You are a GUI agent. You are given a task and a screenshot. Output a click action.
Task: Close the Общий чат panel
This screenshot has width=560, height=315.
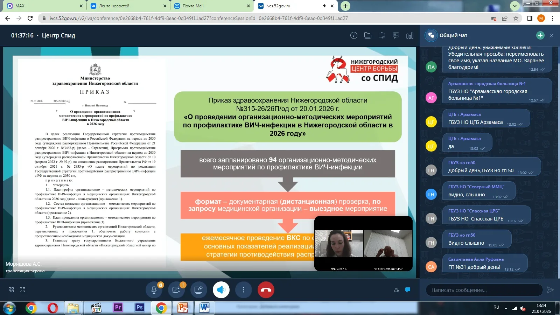click(552, 35)
